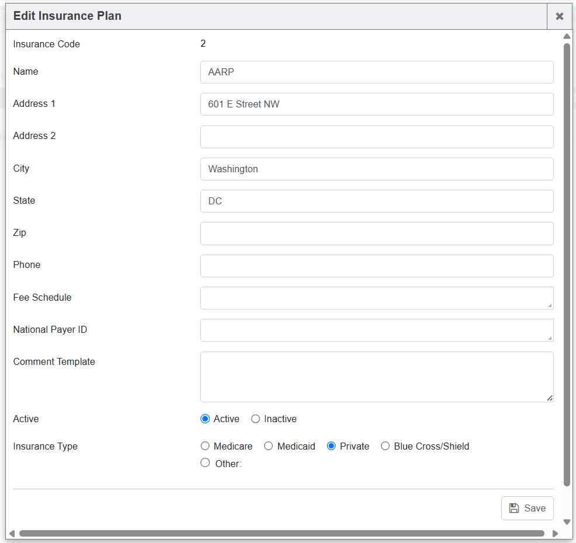Click the empty Address 2 field
This screenshot has width=576, height=543.
(377, 137)
